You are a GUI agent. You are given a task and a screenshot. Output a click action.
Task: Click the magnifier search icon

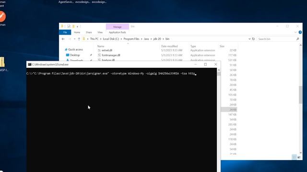tap(297, 39)
